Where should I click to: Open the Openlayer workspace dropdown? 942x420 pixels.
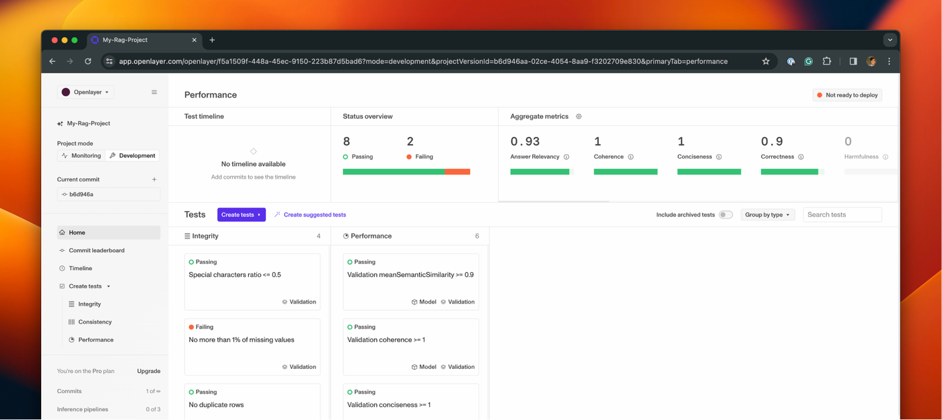[x=85, y=92]
